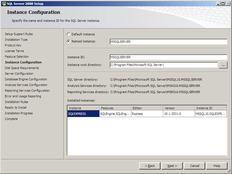The image size is (232, 174).
Task: Click Server Configuration step
Action: coord(19,74)
